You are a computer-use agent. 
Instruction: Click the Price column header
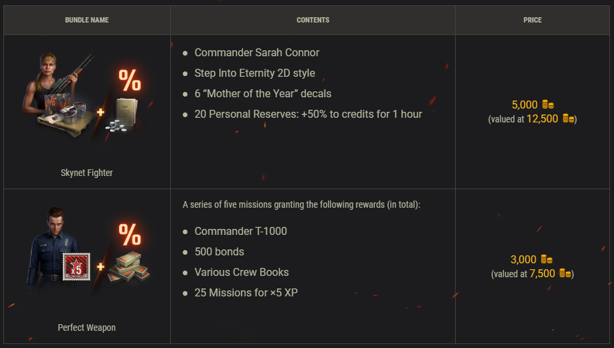coord(533,20)
